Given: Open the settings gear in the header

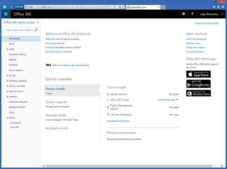Looking at the screenshot, I should (183, 14).
